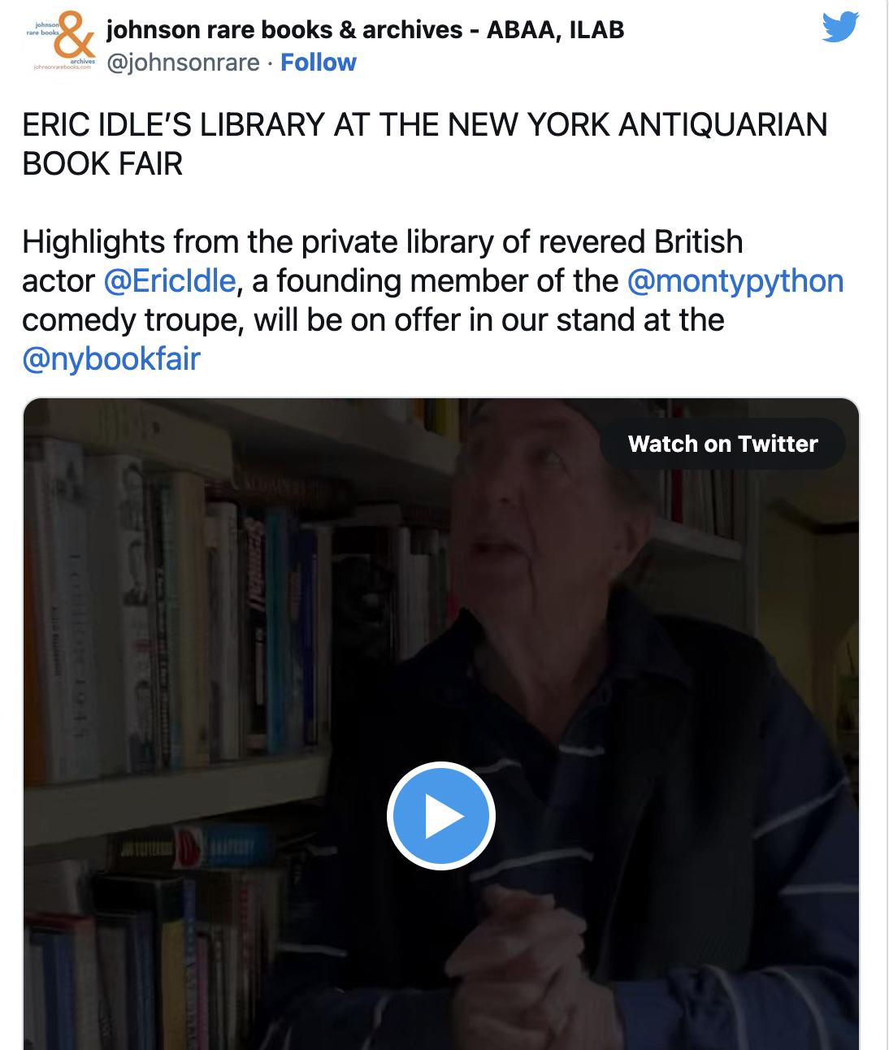Click the 'BOOK FAIR' headline line
This screenshot has height=1050, width=889.
click(x=102, y=164)
